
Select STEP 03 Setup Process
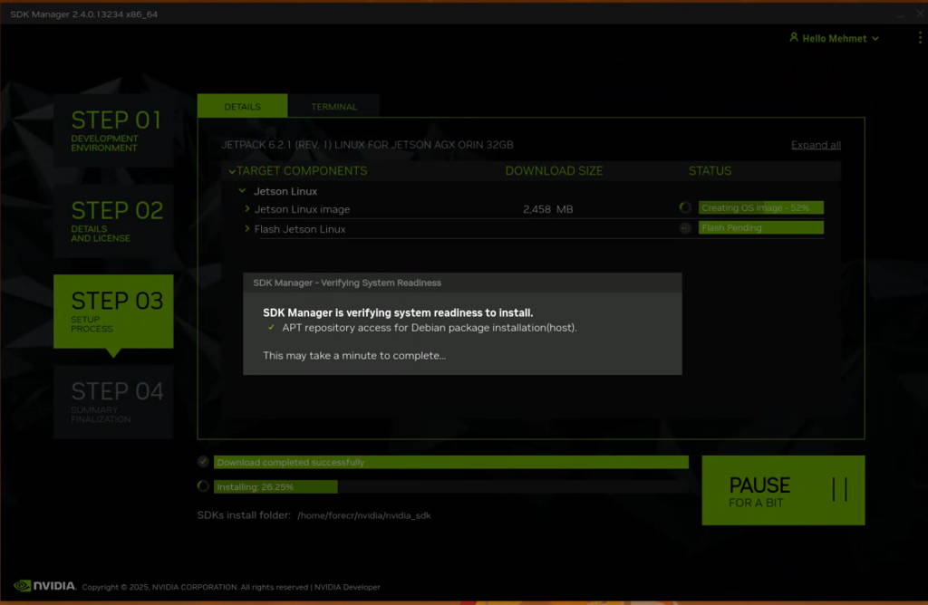click(x=113, y=312)
